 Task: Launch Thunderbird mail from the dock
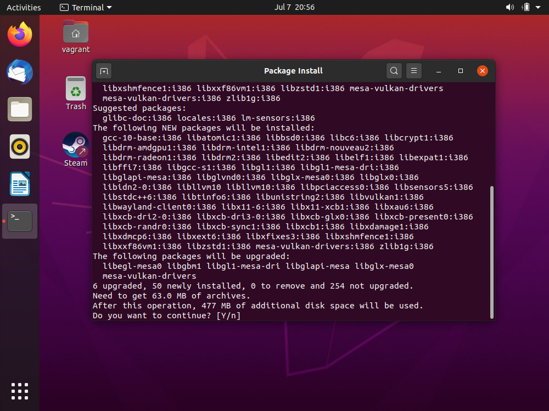20,72
